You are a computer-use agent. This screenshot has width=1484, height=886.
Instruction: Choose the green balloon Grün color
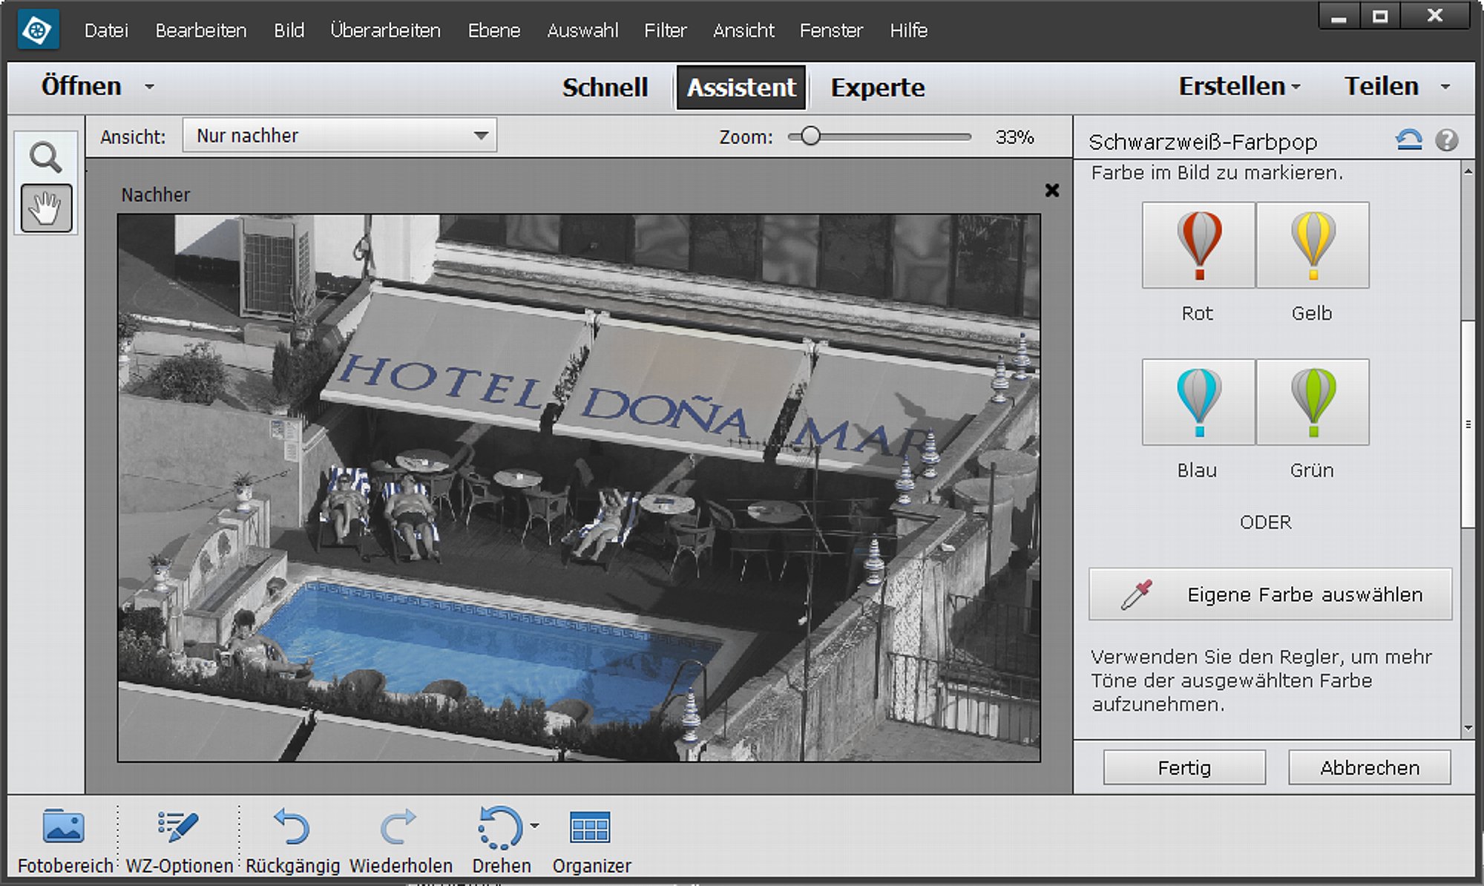pyautogui.click(x=1313, y=402)
